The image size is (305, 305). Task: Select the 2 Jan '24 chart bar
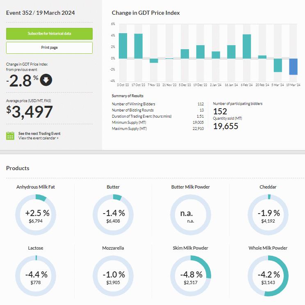[x=216, y=55]
